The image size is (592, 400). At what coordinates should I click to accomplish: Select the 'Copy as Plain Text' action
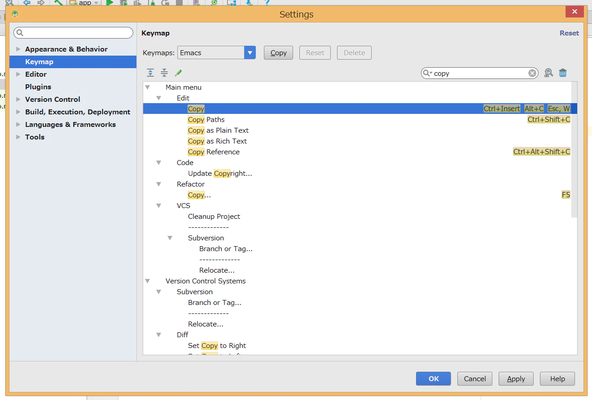218,130
